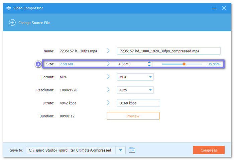Click the orange size slider handle

pos(184,64)
